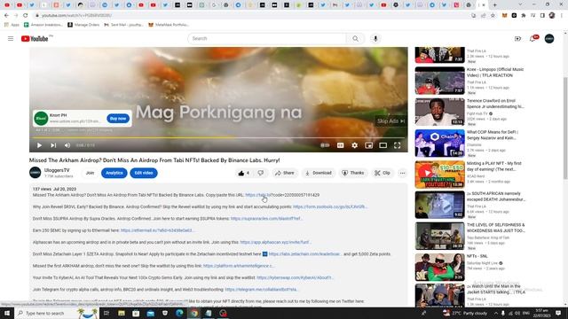Seek on the video progress bar

click(218, 137)
